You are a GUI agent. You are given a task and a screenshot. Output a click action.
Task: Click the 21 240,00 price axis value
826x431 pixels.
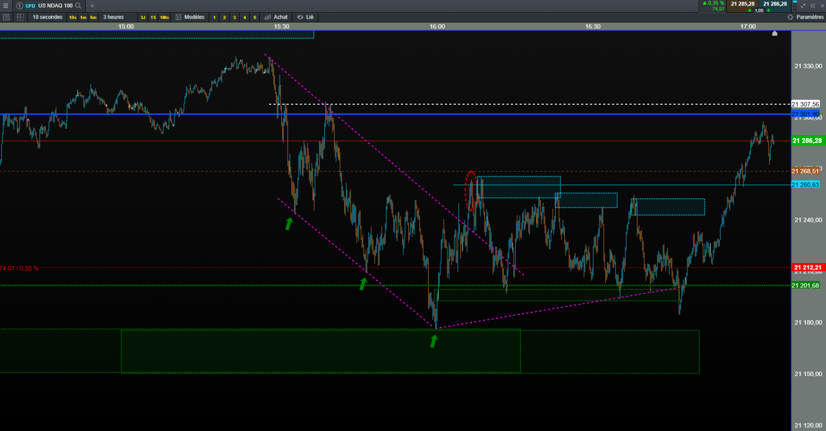pyautogui.click(x=808, y=220)
